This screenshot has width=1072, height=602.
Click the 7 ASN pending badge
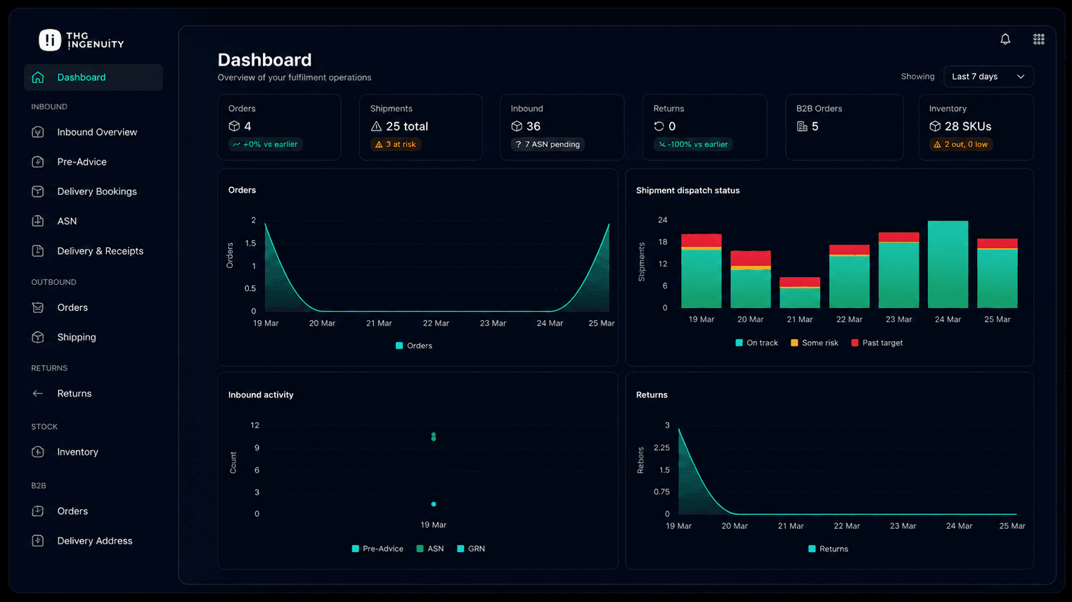[548, 144]
